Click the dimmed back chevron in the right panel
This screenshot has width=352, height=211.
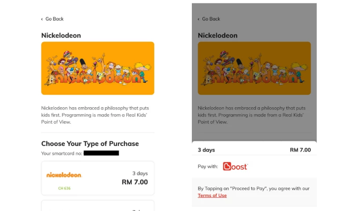pos(199,19)
